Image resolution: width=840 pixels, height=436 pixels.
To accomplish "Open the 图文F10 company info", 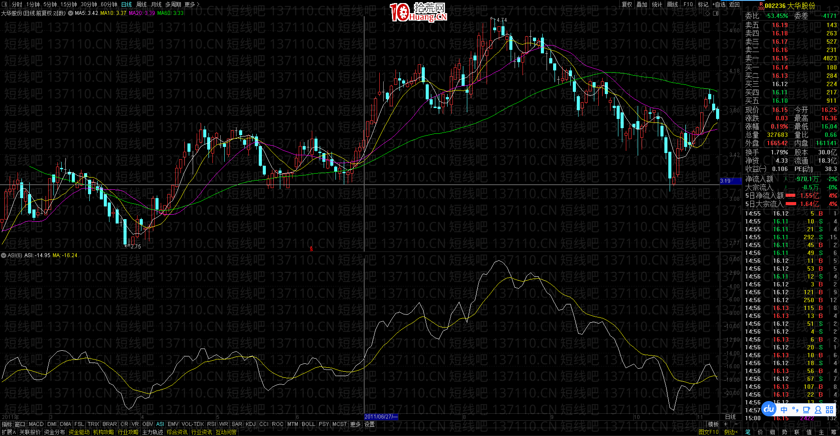I will pos(708,432).
